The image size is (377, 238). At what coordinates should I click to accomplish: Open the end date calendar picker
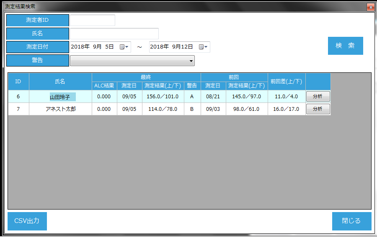pos(203,47)
